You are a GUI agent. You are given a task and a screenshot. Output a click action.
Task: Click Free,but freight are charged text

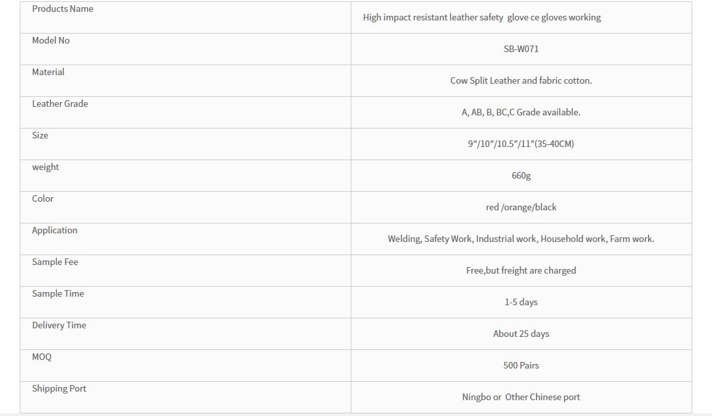click(x=521, y=271)
